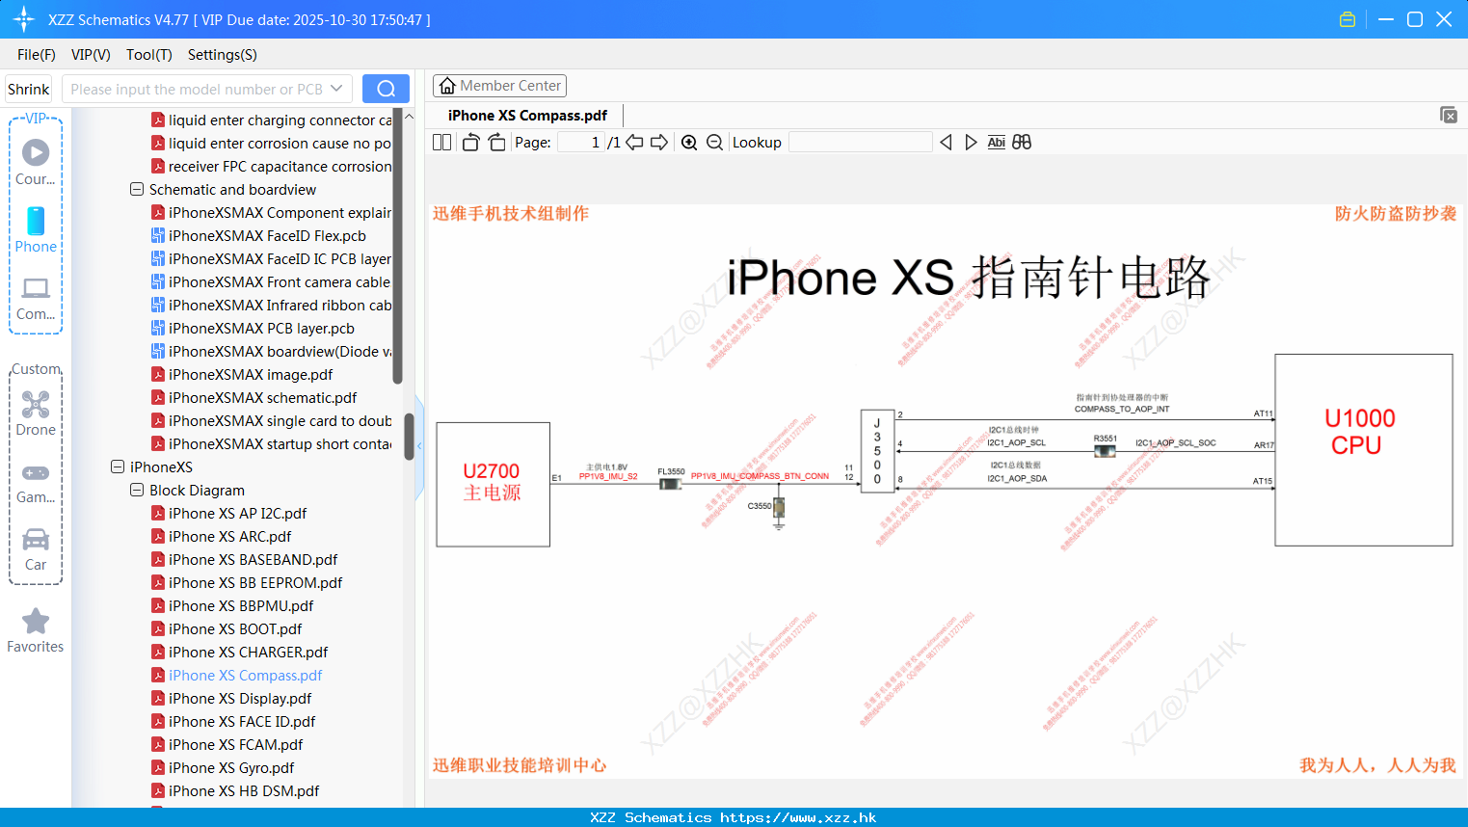
Task: Open the model number dropdown arrow
Action: pyautogui.click(x=336, y=89)
